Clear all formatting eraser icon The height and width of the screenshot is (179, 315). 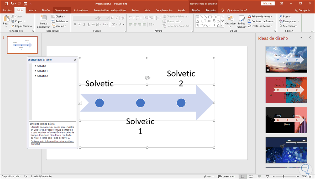pos(123,18)
